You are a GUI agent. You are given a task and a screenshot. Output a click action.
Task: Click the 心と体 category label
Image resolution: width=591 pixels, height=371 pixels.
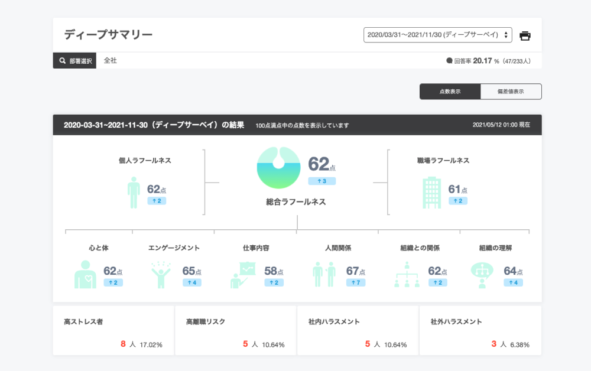(x=99, y=248)
